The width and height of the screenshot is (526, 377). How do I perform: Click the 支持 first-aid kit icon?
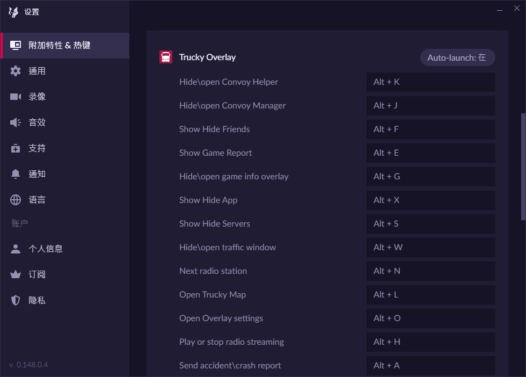tap(16, 148)
